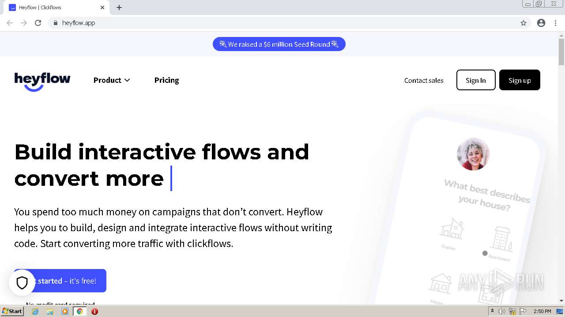Image resolution: width=565 pixels, height=317 pixels.
Task: Click Get started – it's free button
Action: (60, 281)
